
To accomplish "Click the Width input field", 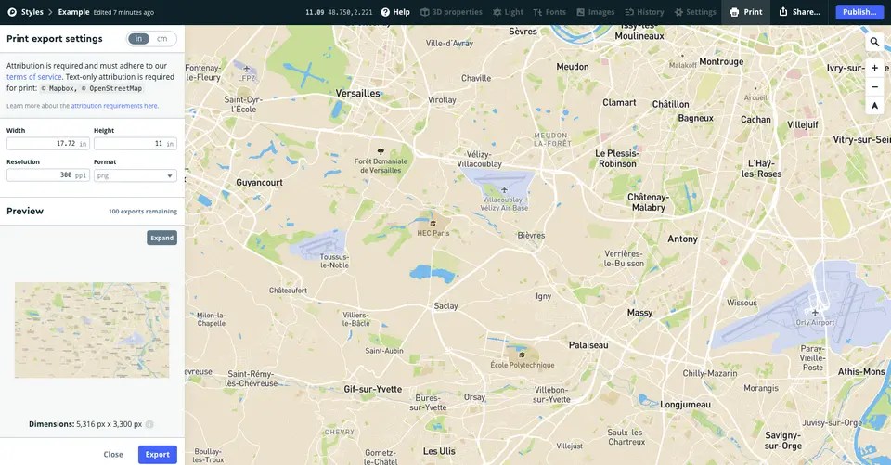I will pyautogui.click(x=47, y=144).
